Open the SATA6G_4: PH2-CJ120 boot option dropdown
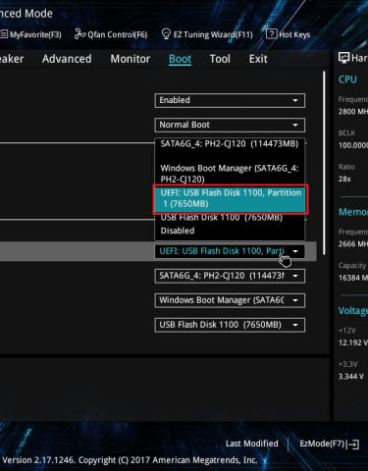The width and height of the screenshot is (368, 471). [230, 276]
